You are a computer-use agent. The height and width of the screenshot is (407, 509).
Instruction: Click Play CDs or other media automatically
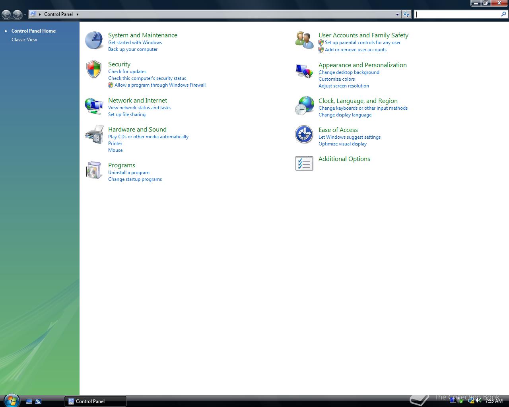pyautogui.click(x=148, y=137)
